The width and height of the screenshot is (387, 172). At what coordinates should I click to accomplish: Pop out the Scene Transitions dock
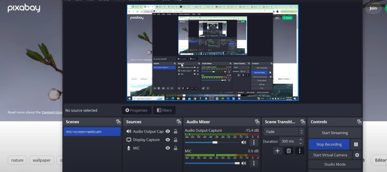(x=303, y=122)
